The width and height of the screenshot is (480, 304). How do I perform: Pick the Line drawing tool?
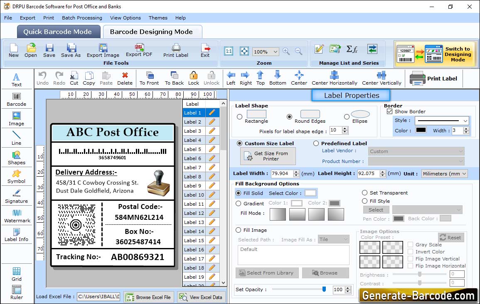point(17,138)
